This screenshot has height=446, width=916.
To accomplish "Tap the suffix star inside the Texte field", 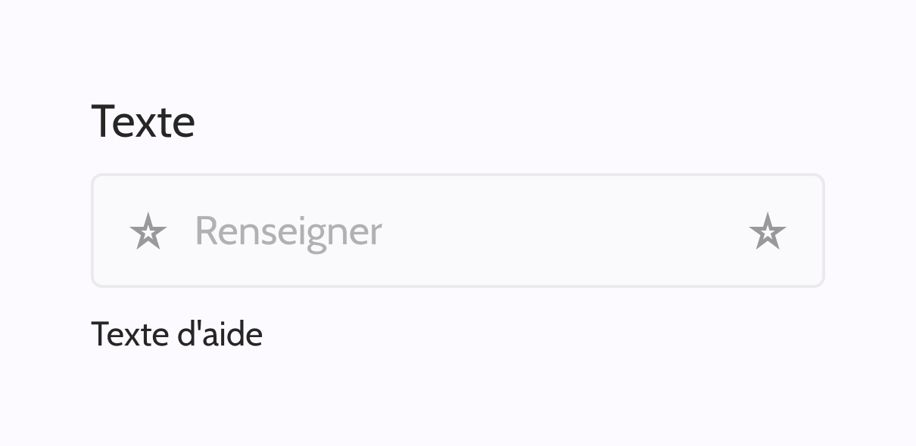I will [x=768, y=231].
